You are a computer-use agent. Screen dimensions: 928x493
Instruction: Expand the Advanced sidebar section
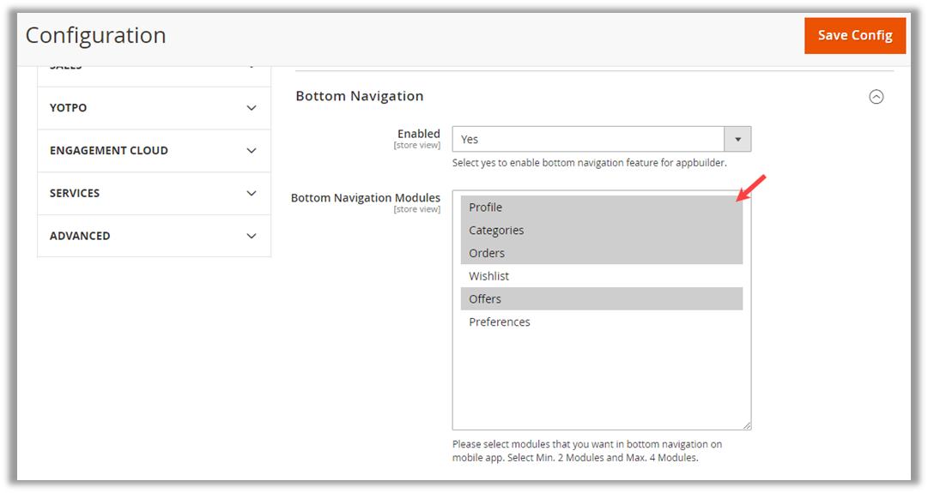click(80, 236)
